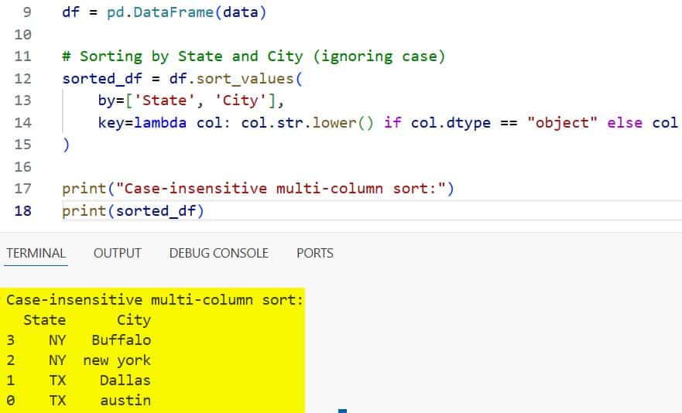Screen dimensions: 682x413
Task: Click line number 9 in the gutter
Action: (x=27, y=12)
